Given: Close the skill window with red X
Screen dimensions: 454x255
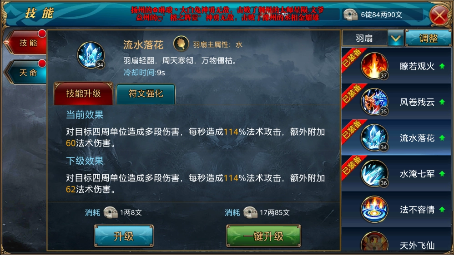Looking at the screenshot, I should point(439,15).
